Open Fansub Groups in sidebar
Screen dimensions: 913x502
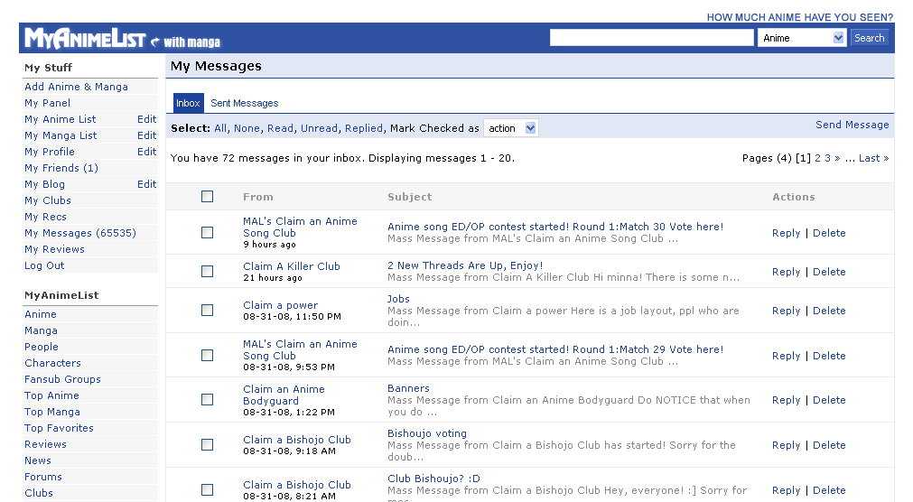pyautogui.click(x=62, y=380)
